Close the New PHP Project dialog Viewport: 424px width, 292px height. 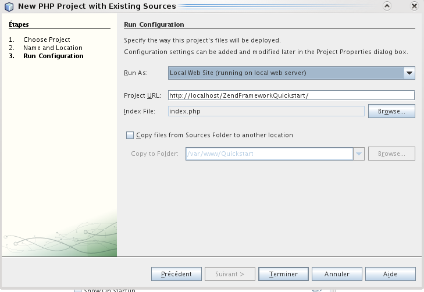(x=414, y=6)
